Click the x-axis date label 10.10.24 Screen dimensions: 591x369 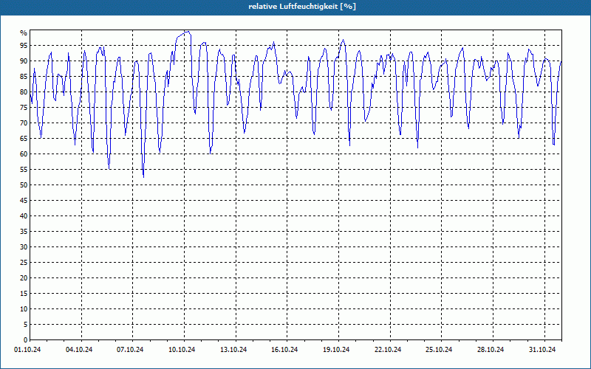pyautogui.click(x=182, y=350)
